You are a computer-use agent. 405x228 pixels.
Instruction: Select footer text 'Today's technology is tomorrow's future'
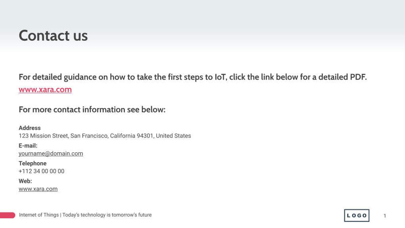[x=107, y=215]
